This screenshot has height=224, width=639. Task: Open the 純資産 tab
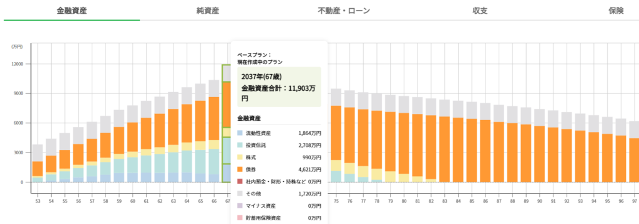pos(207,11)
